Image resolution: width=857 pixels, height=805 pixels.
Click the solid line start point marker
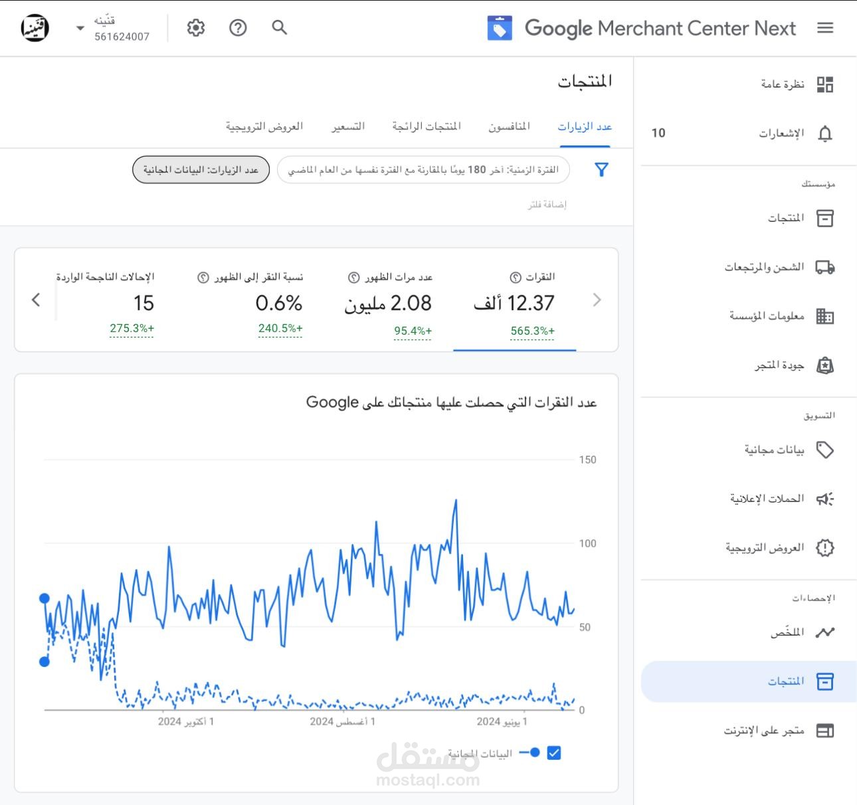click(x=45, y=598)
